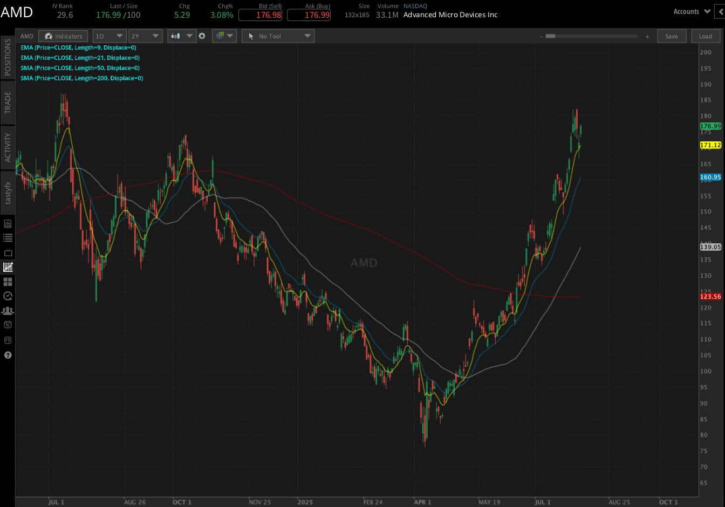Open the grid dashboard icon in sidebar
725x507 pixels.
8,281
